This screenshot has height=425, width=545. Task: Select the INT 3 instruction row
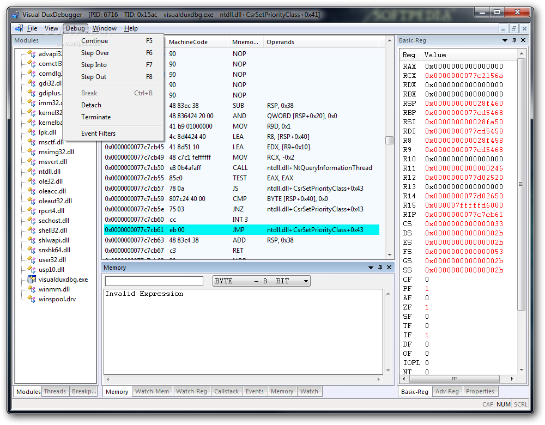[241, 219]
